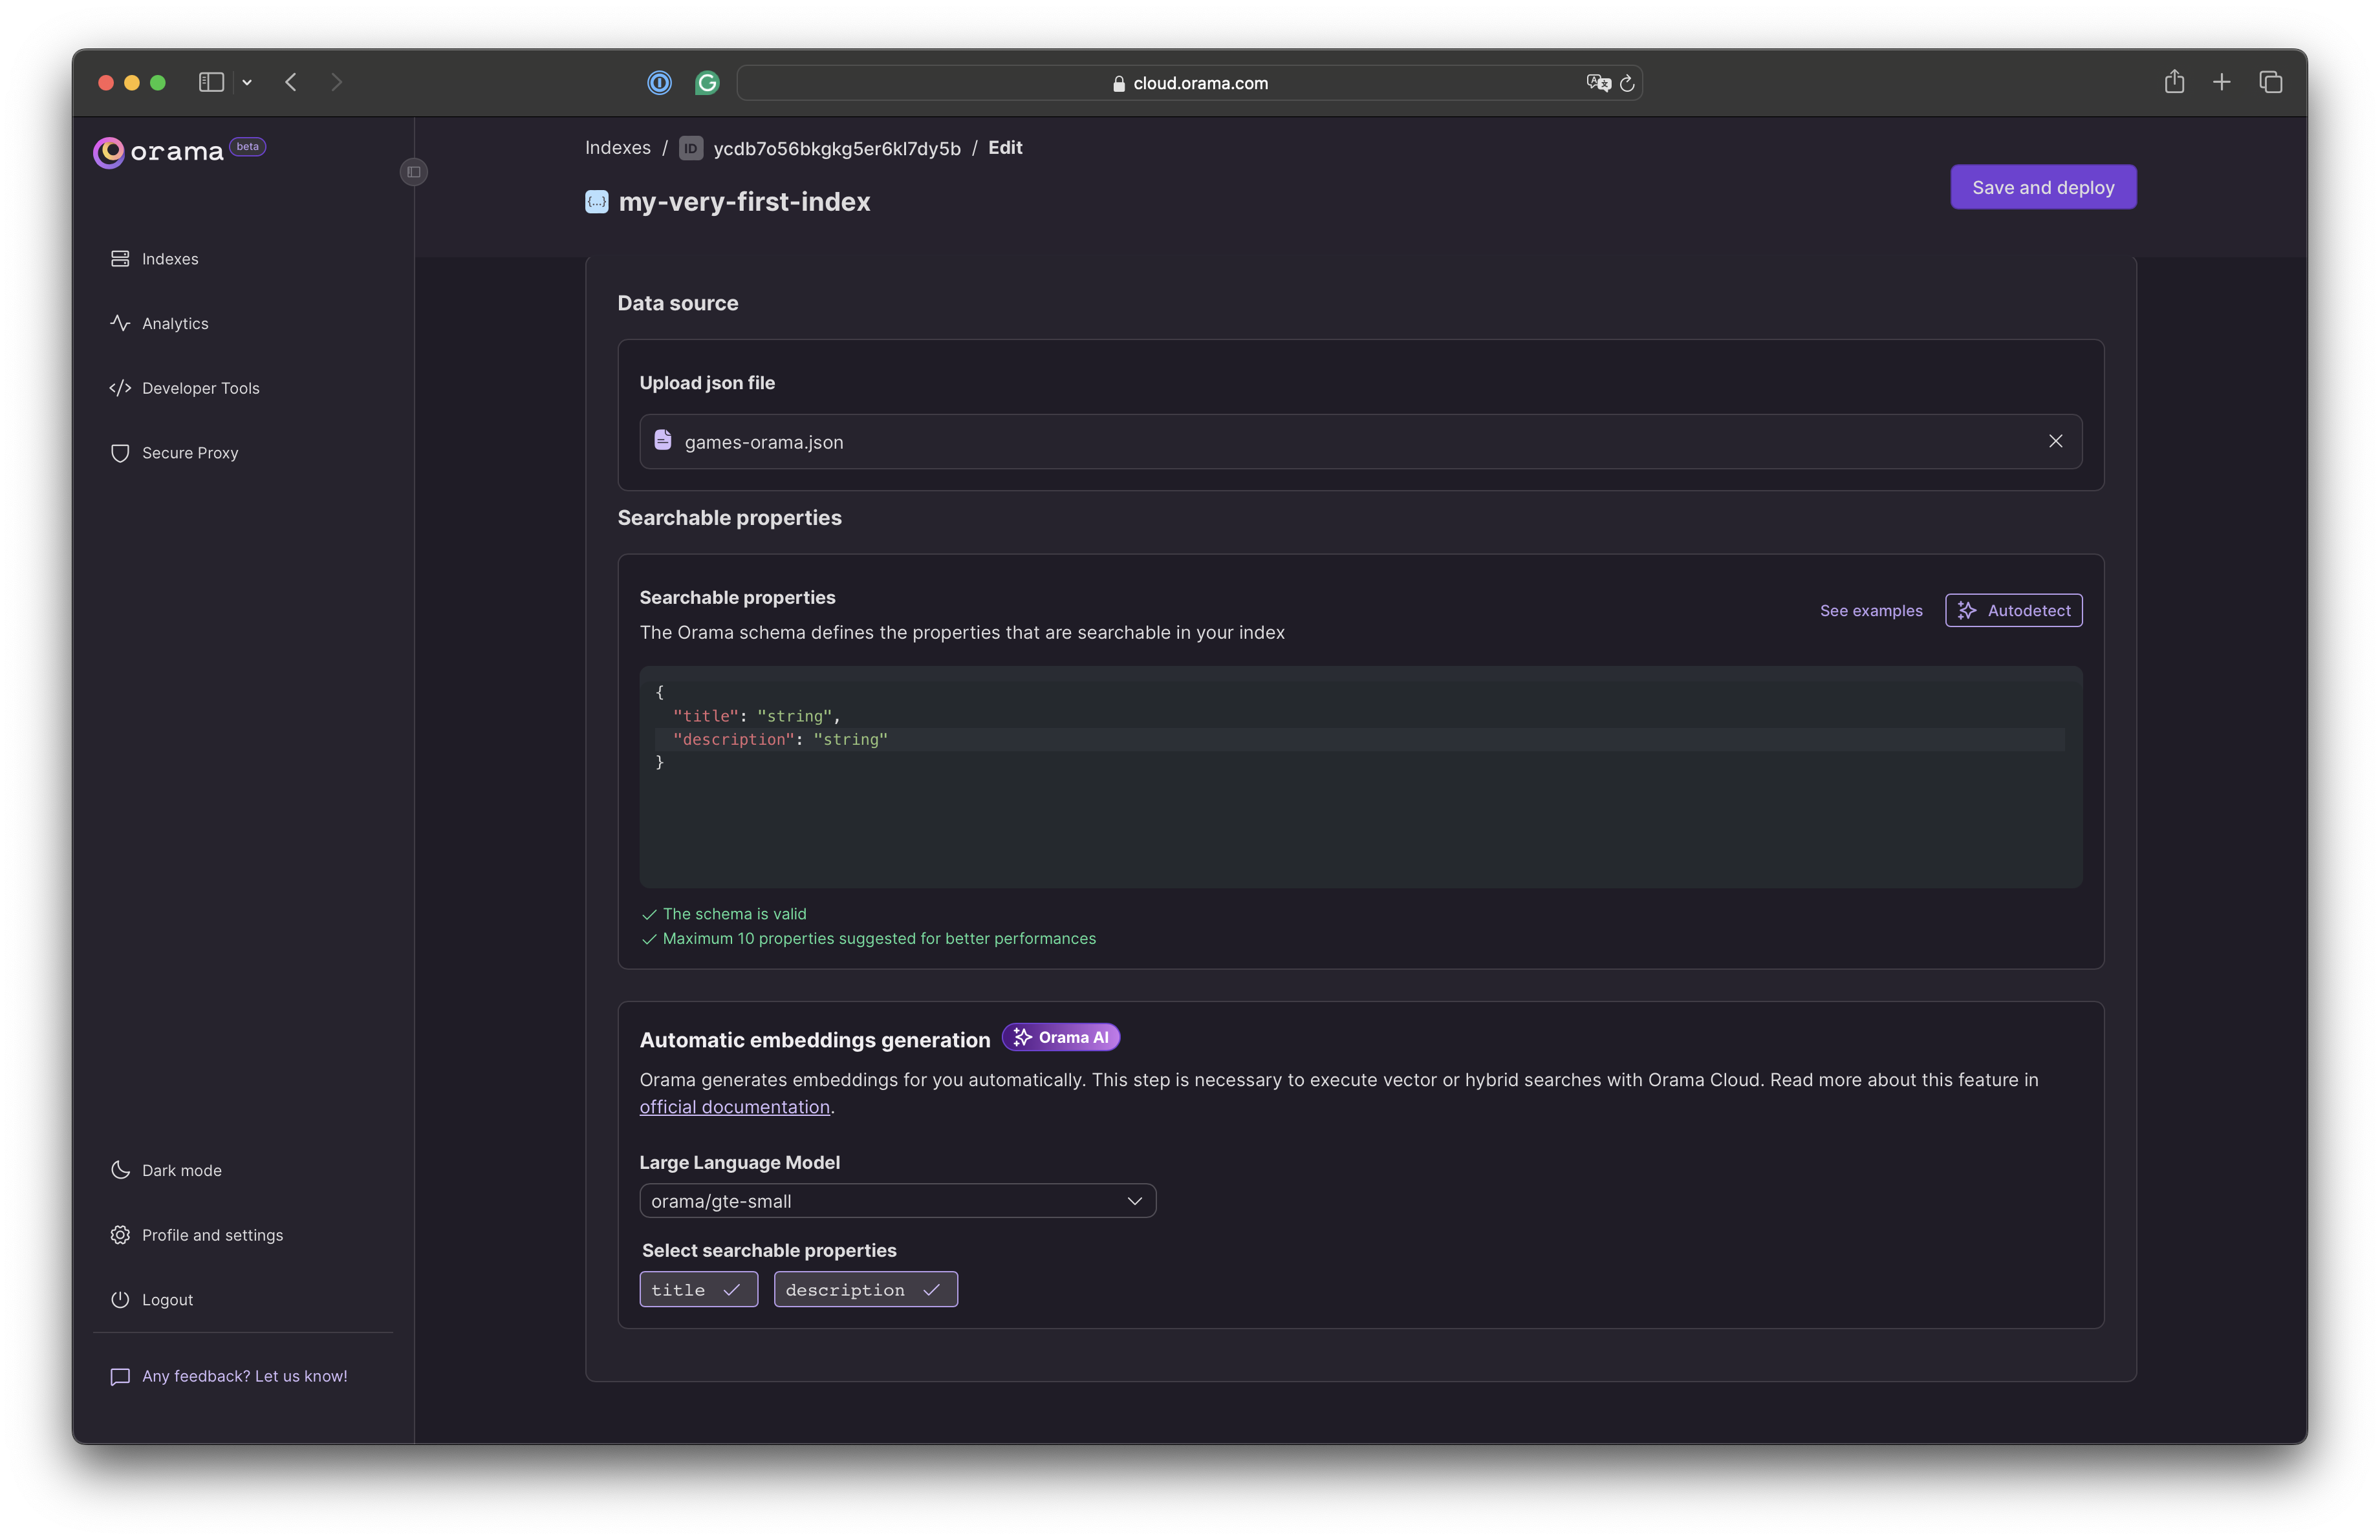The width and height of the screenshot is (2380, 1540).
Task: Click the Indexes breadcrumb
Action: pyautogui.click(x=618, y=148)
